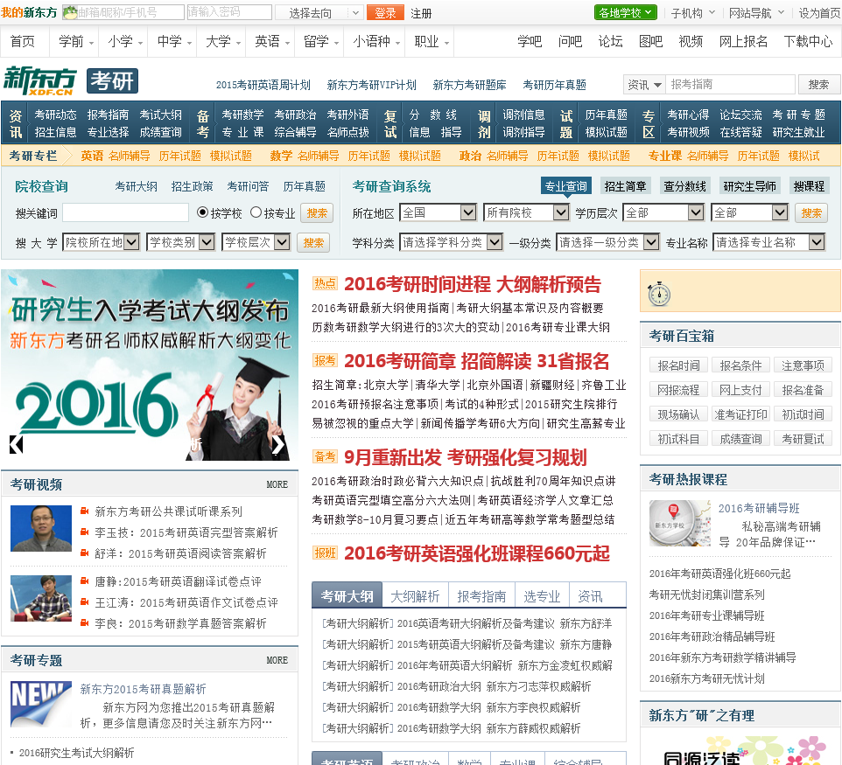Click 设为首页 at top right

point(819,13)
